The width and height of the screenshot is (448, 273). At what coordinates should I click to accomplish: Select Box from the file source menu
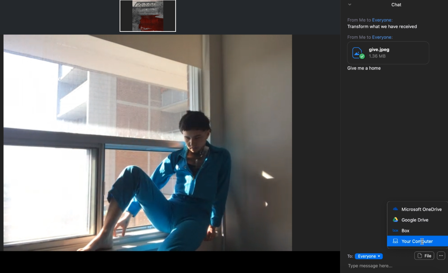pyautogui.click(x=417, y=231)
